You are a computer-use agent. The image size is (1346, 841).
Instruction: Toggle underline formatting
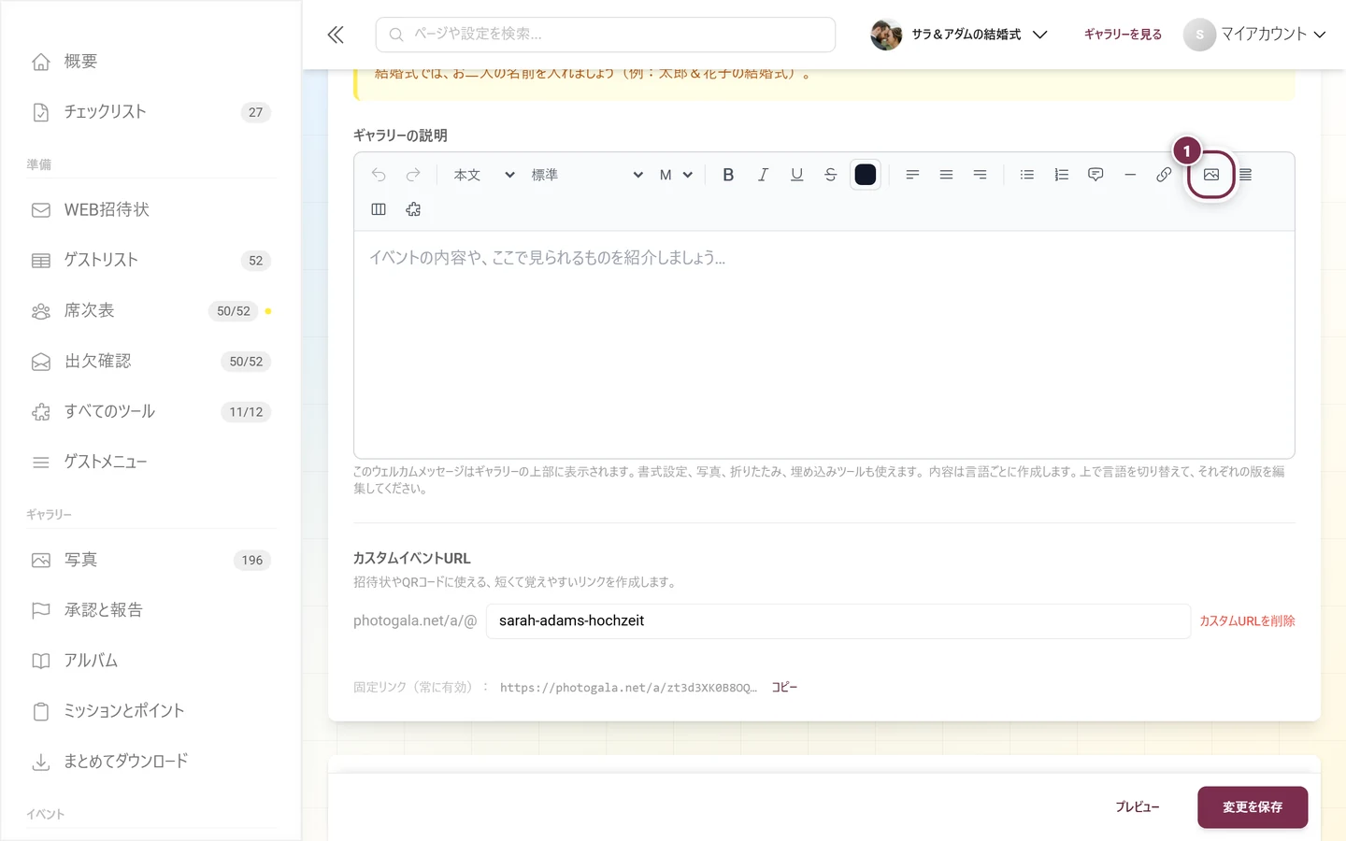click(796, 175)
